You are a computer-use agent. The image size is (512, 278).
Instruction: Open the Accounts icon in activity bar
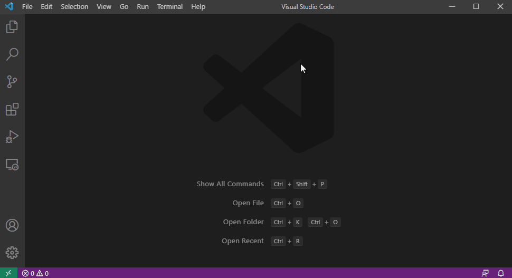point(12,225)
